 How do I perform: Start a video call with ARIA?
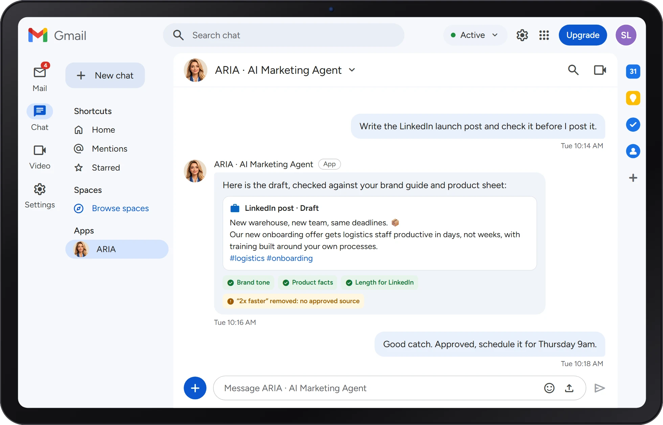point(600,70)
